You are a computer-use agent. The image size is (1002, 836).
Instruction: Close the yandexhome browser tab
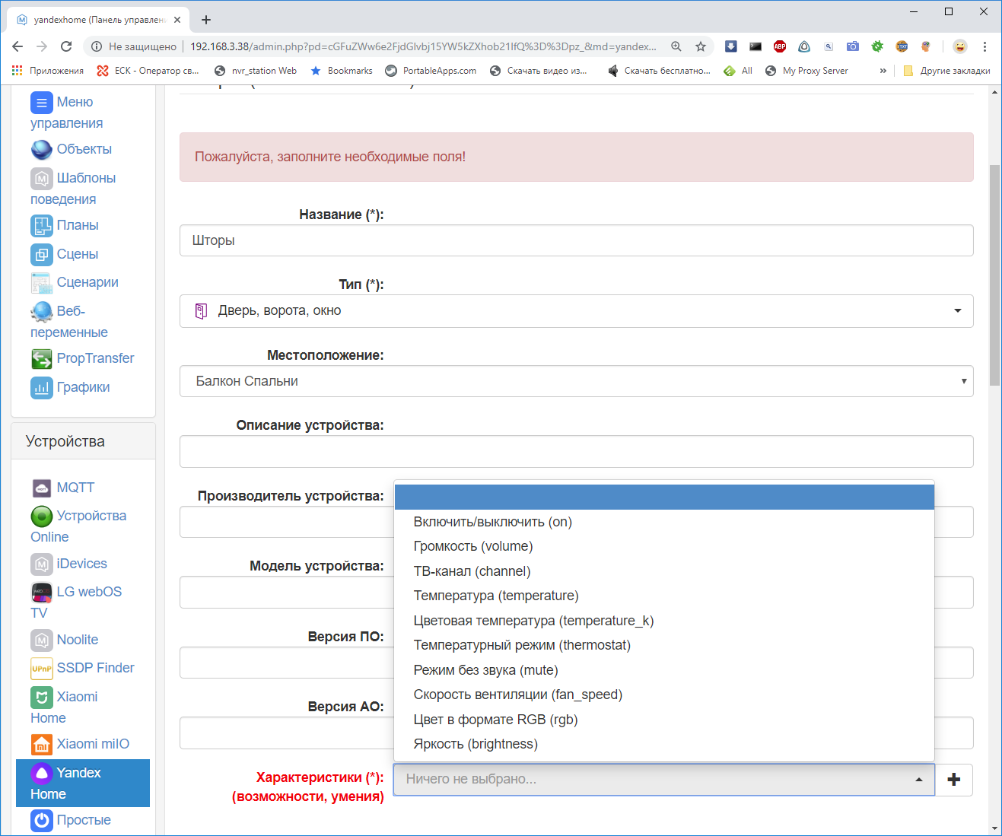[177, 20]
